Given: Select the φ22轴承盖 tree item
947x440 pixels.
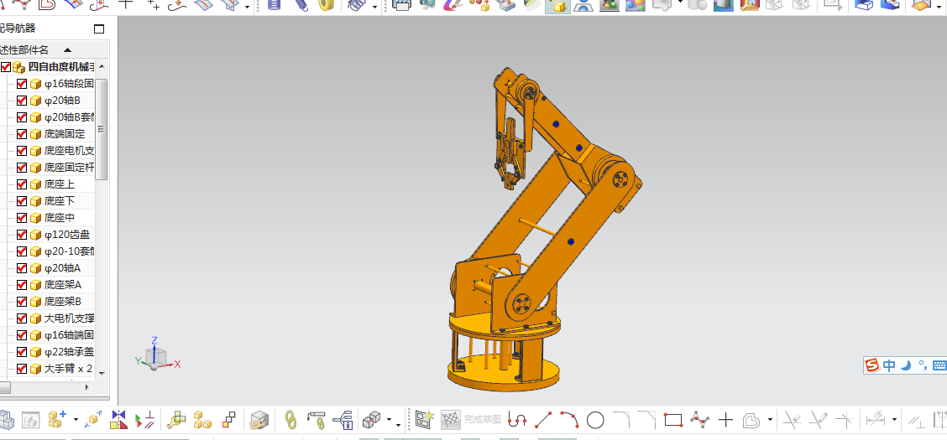Looking at the screenshot, I should click(x=70, y=351).
